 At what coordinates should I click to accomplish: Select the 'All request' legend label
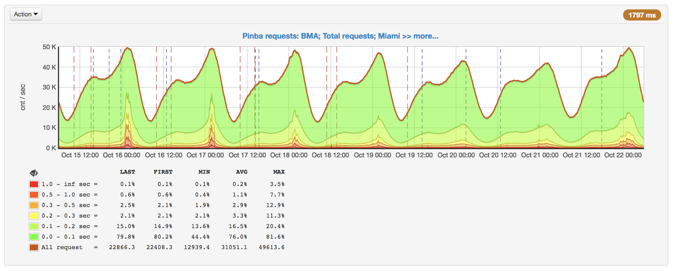click(62, 247)
